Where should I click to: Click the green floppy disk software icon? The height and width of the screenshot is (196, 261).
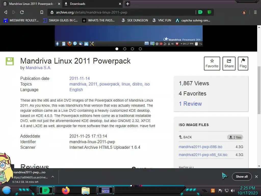click(10, 61)
